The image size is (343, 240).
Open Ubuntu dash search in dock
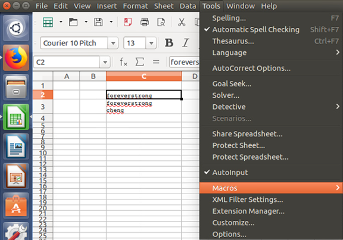click(16, 28)
